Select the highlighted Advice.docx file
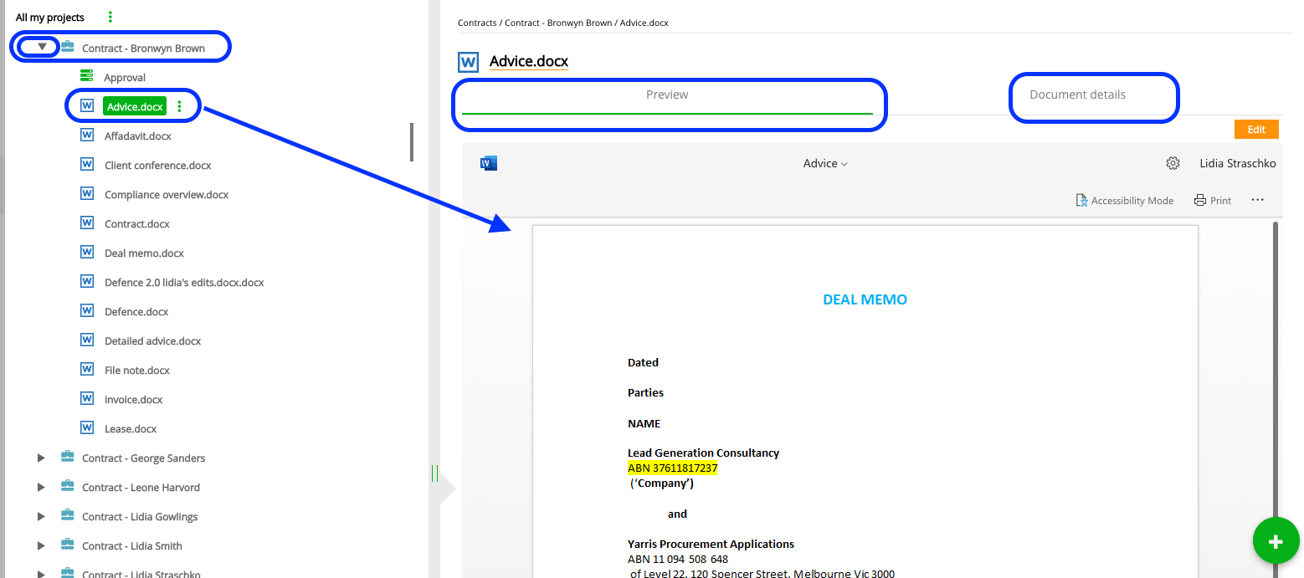Viewport: 1304px width, 578px height. 135,106
